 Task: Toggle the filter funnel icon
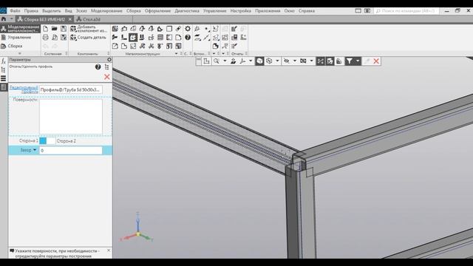tap(349, 61)
